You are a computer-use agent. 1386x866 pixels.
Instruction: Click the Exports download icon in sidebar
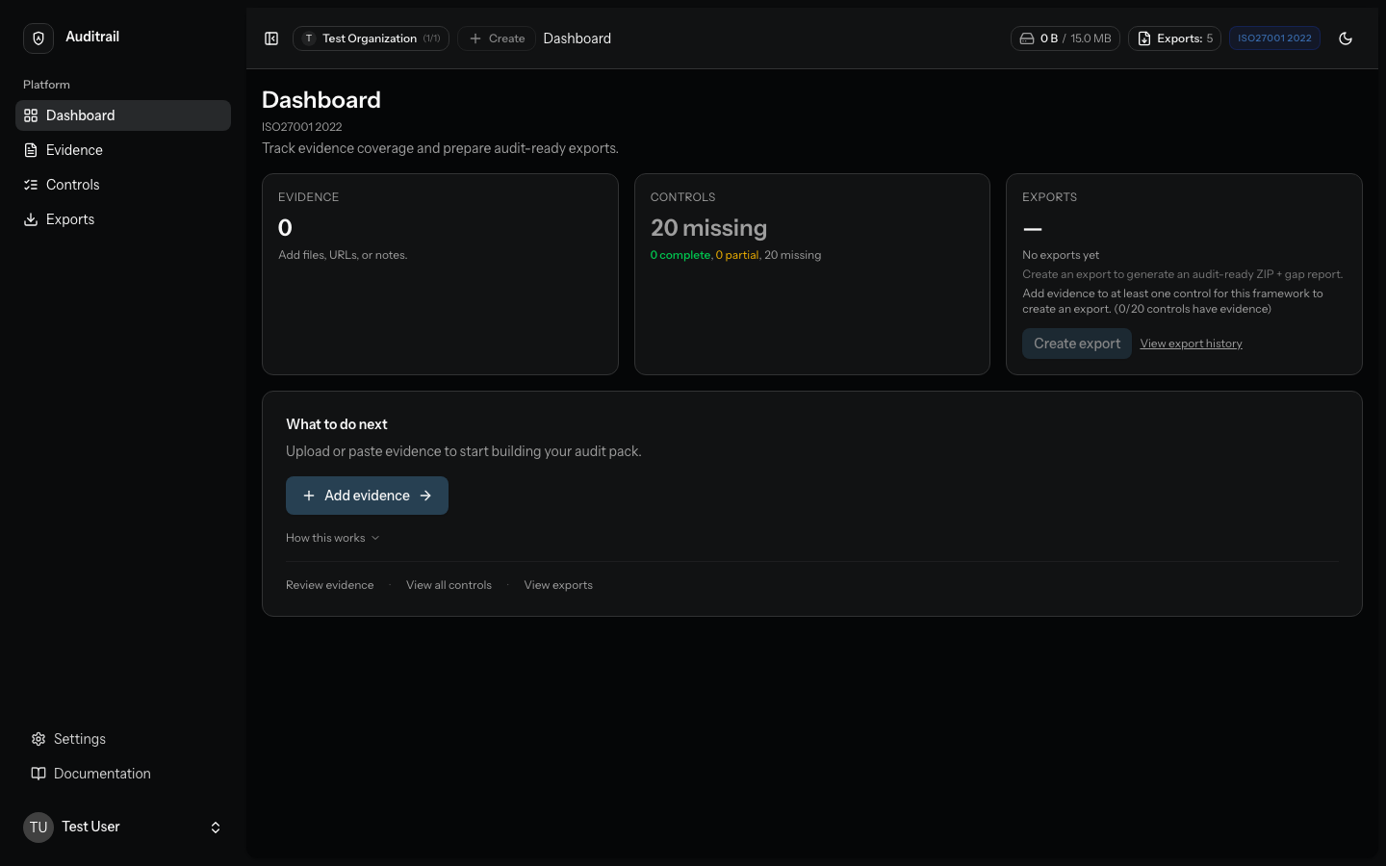[31, 218]
